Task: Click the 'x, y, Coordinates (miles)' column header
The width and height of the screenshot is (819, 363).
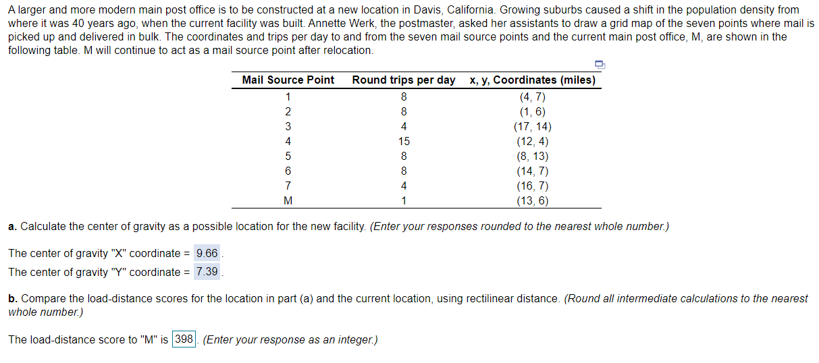Action: pos(533,80)
